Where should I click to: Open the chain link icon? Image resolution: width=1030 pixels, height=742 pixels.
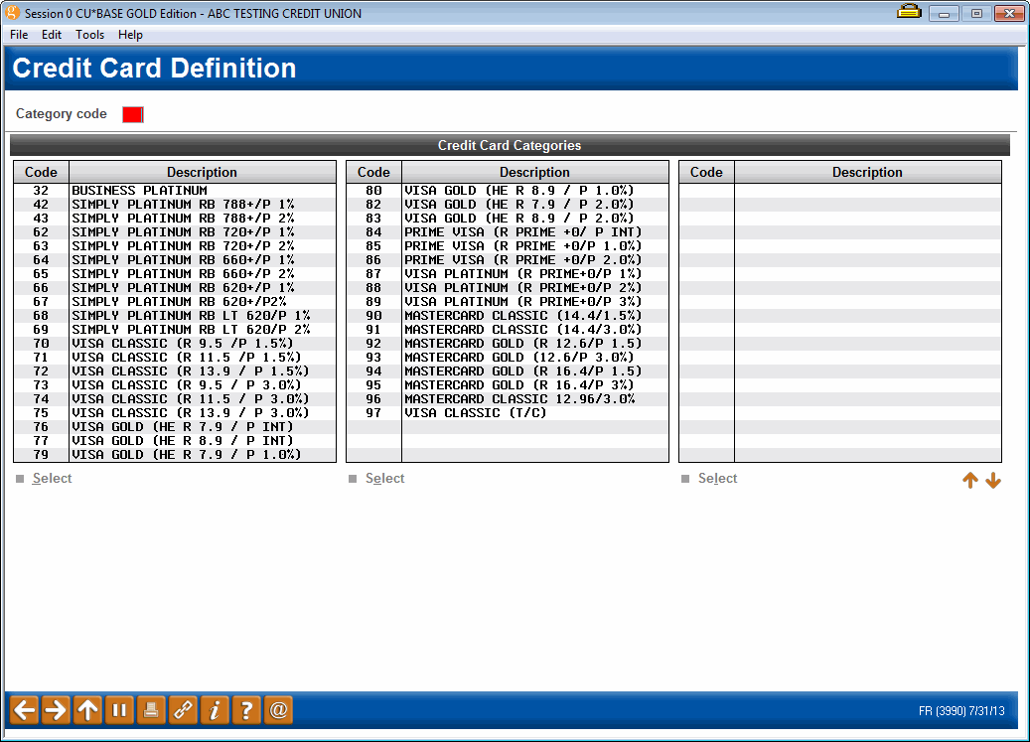click(x=183, y=709)
